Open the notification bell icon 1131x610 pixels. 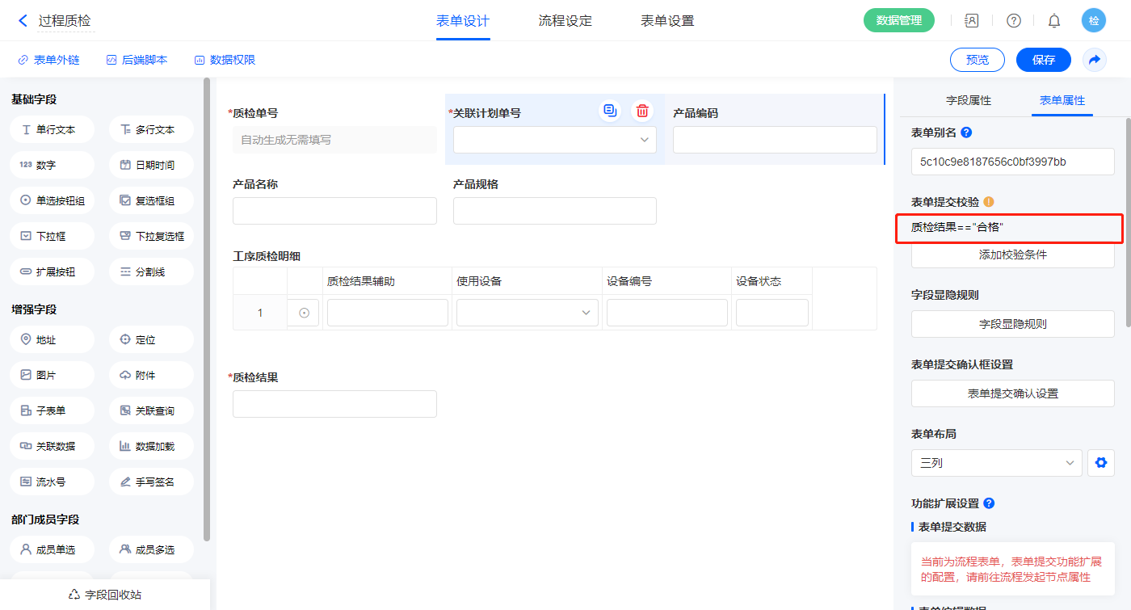1053,21
